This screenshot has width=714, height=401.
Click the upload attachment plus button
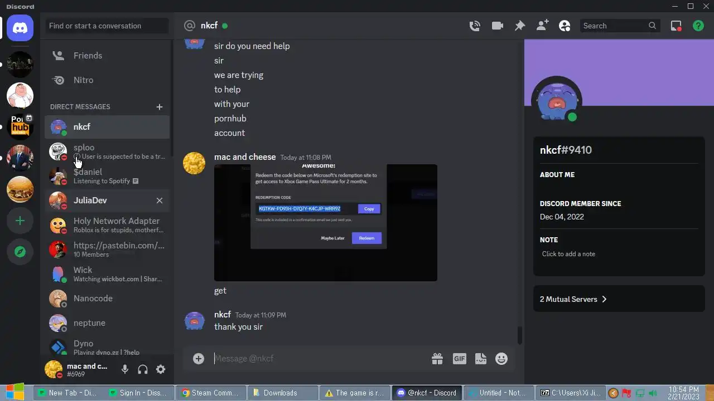click(199, 359)
